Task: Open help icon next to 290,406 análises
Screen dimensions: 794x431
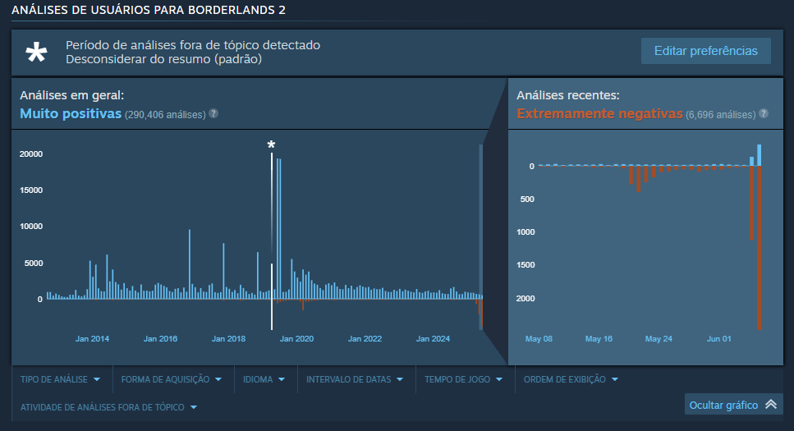Action: coord(213,113)
